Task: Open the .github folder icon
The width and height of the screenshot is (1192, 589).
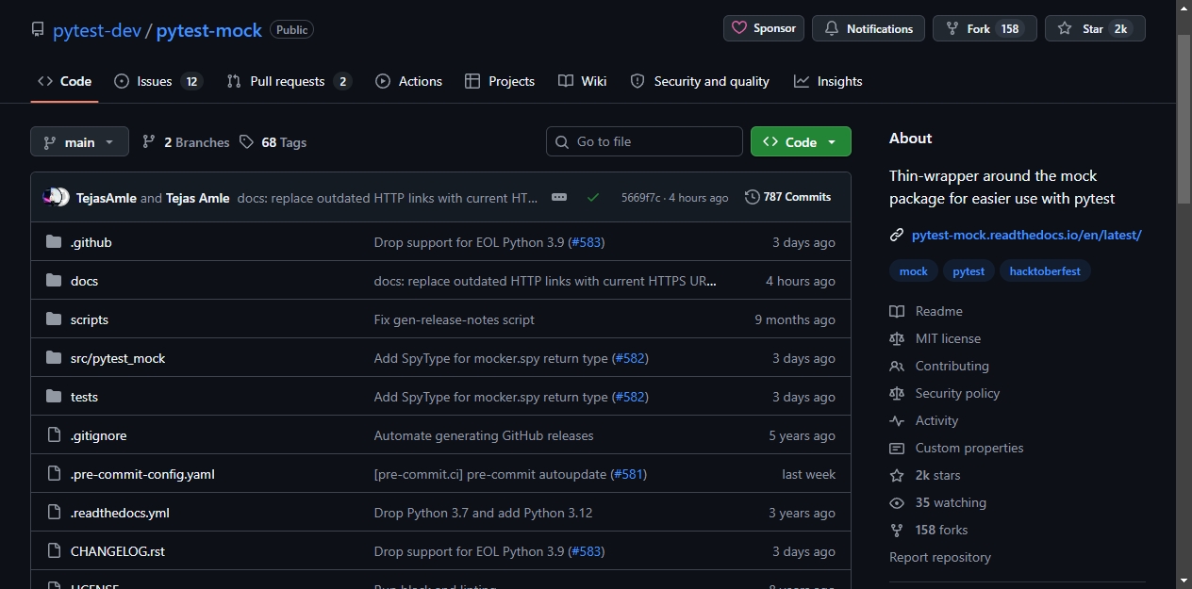Action: pos(54,242)
